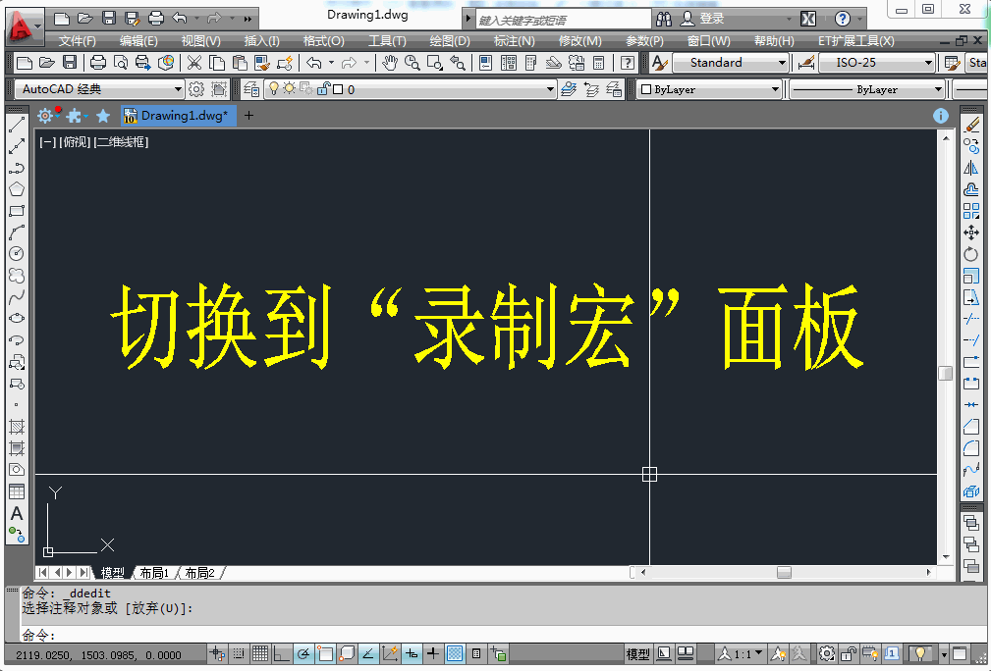Click the 命令: command line input
This screenshot has height=671, width=991.
(503, 635)
